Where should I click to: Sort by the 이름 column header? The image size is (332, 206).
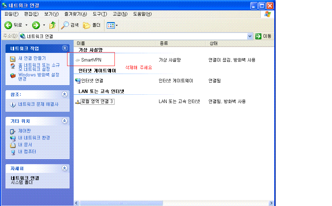pos(115,44)
